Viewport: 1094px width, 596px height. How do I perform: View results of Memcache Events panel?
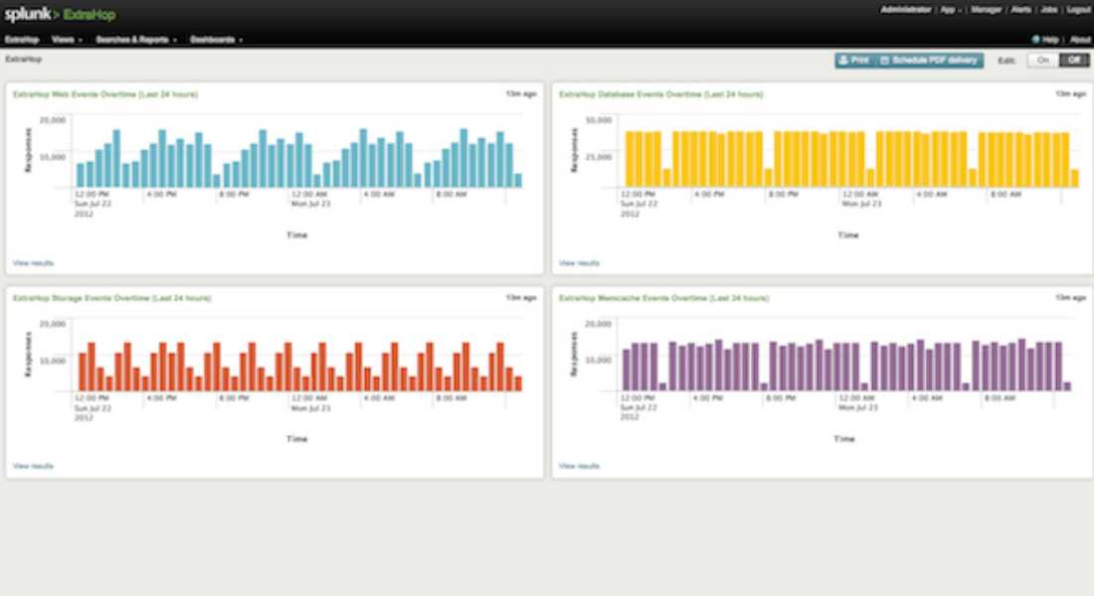point(579,466)
